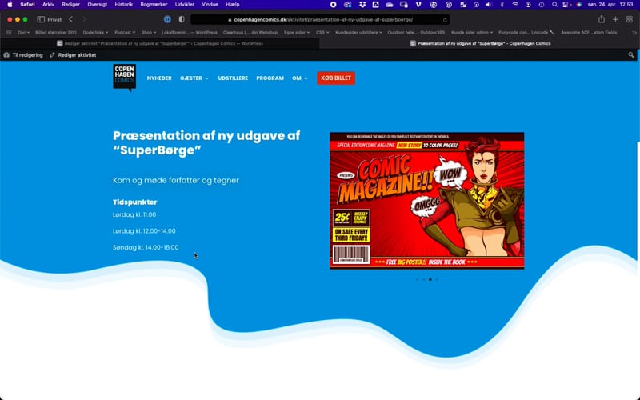640x400 pixels.
Task: Open the PROGRAM nav link
Action: (270, 78)
